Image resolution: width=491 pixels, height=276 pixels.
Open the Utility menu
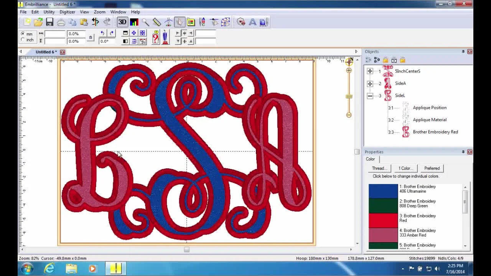coord(49,12)
